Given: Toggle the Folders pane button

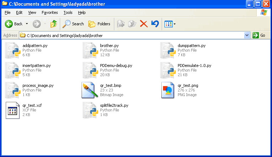Looking at the screenshot, I should [x=99, y=24].
